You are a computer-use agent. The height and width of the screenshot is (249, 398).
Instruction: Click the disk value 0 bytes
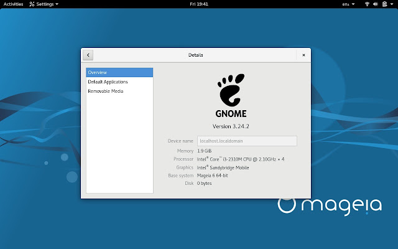tap(205, 184)
